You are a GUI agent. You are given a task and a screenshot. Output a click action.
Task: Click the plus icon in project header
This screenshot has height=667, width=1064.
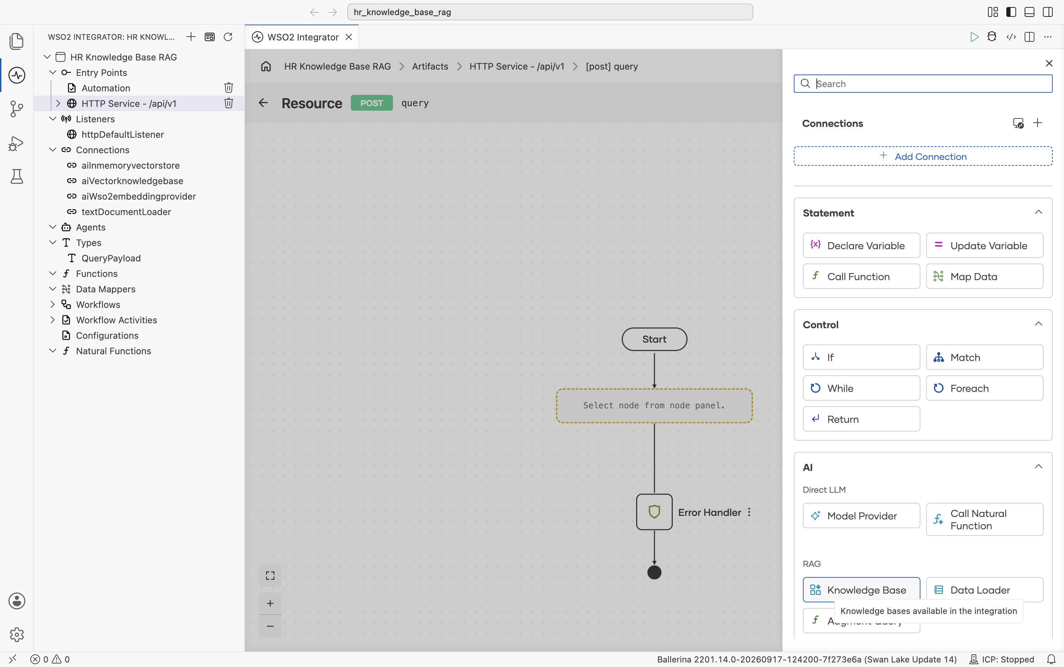click(191, 37)
